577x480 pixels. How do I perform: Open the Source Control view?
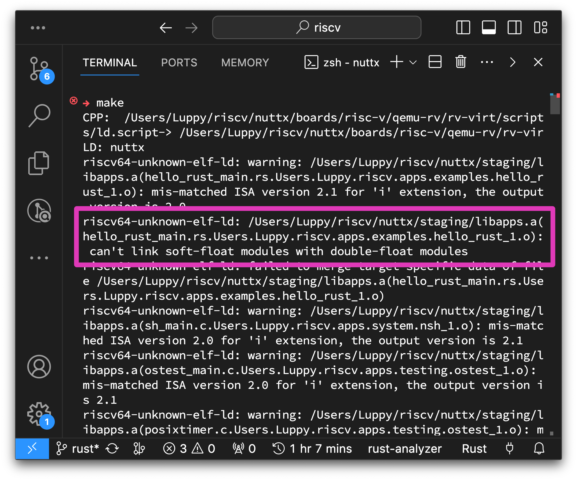coord(39,69)
